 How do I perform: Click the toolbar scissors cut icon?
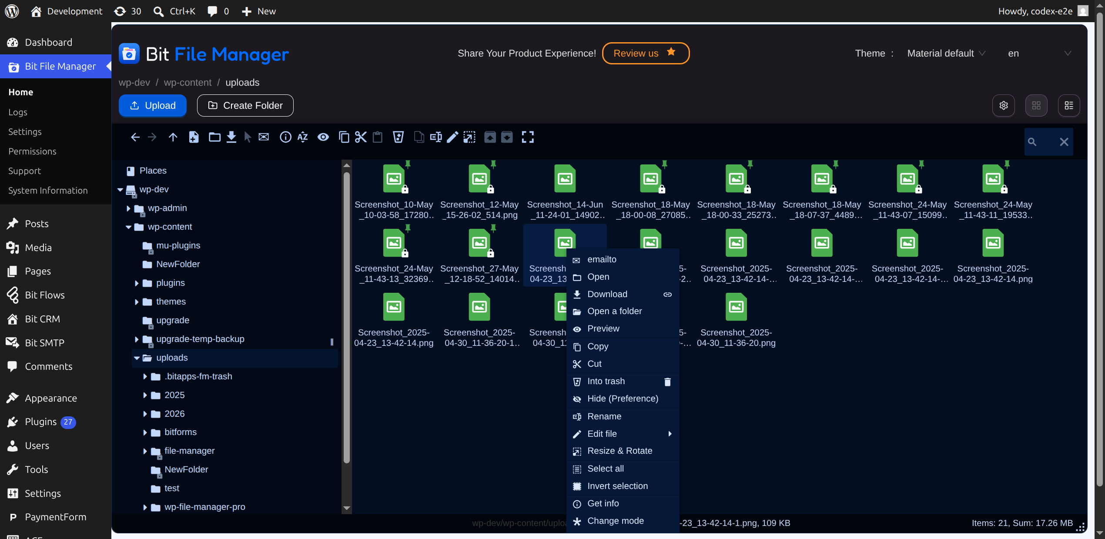(361, 137)
